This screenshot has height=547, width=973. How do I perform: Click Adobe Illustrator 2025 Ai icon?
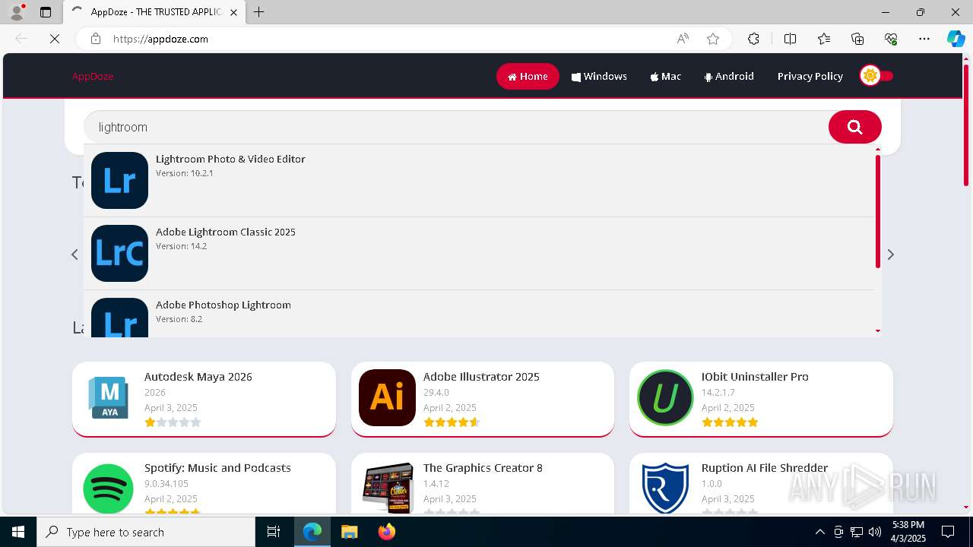point(387,397)
